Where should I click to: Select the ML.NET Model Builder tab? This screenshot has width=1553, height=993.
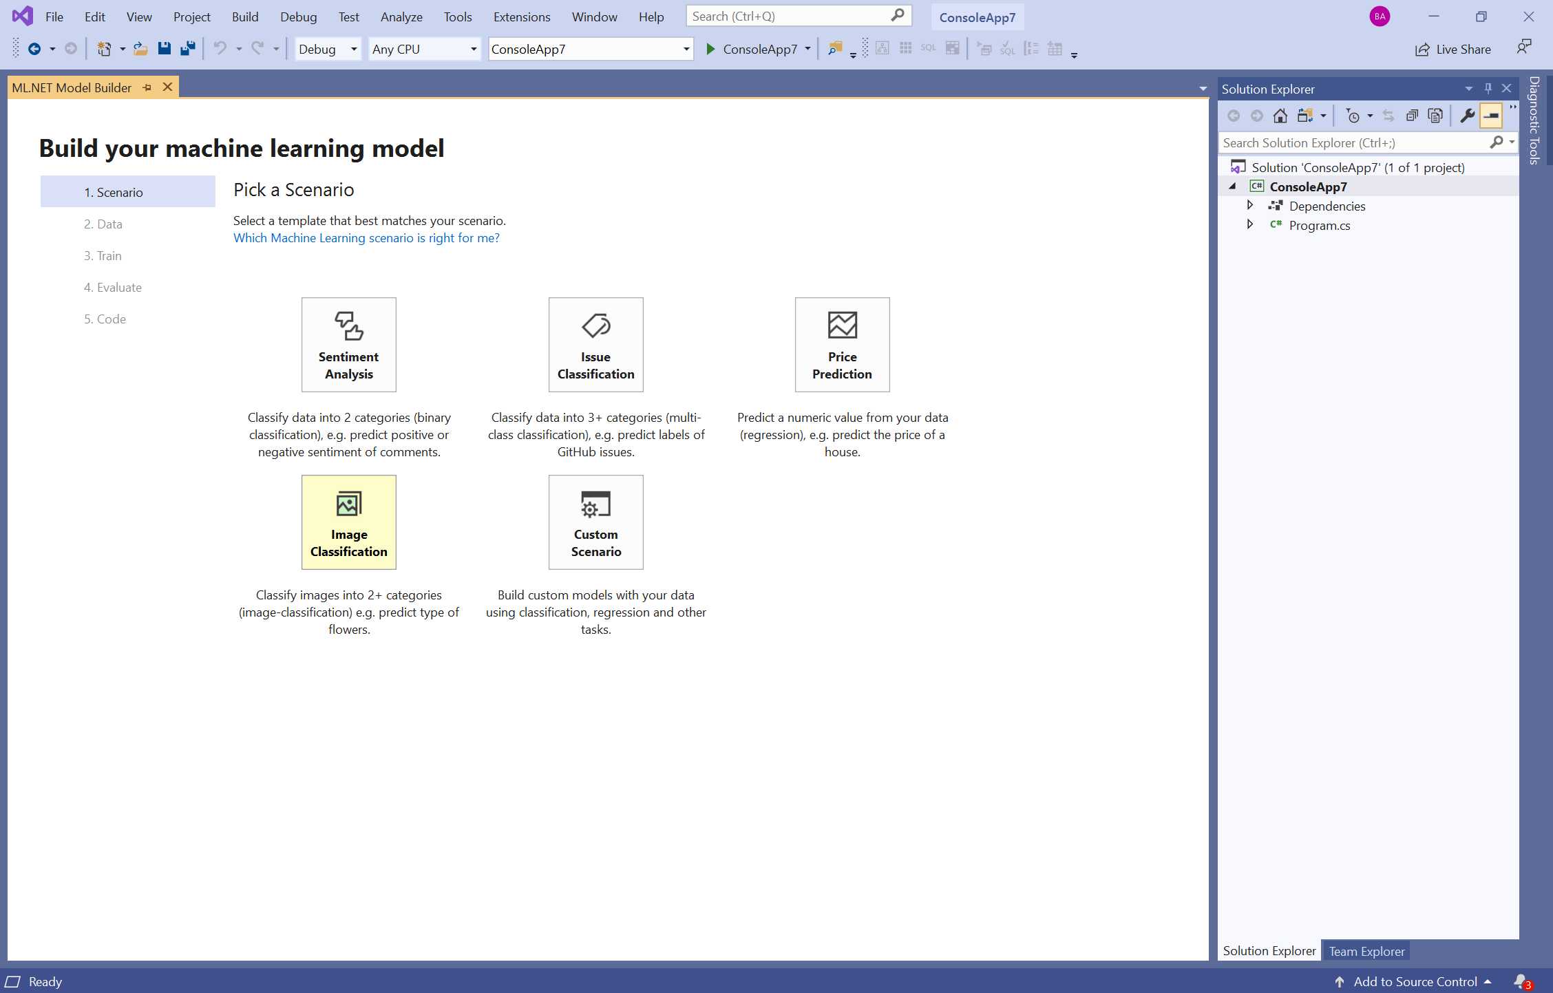pos(72,87)
